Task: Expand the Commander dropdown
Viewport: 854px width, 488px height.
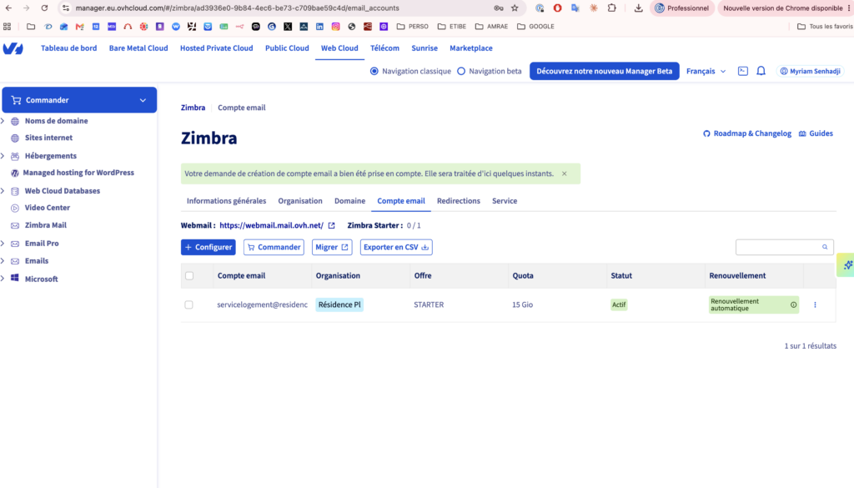Action: [x=79, y=100]
